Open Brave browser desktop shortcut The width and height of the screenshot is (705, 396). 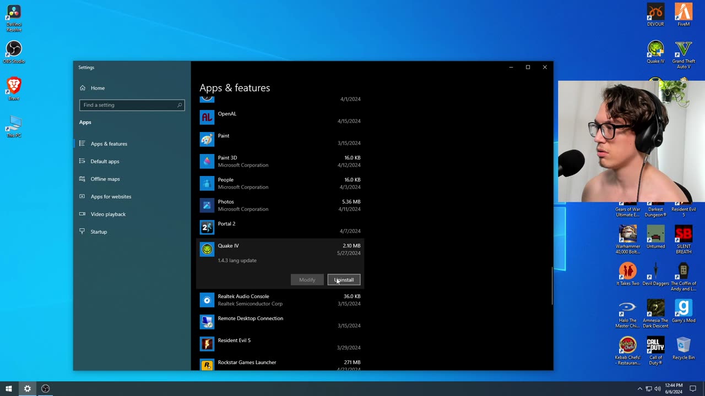point(14,89)
